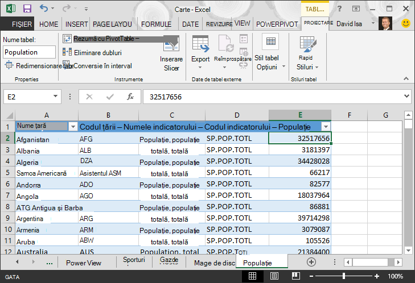This screenshot has height=283, width=415.
Task: Click the Undo arrow icon
Action: pyautogui.click(x=44, y=9)
